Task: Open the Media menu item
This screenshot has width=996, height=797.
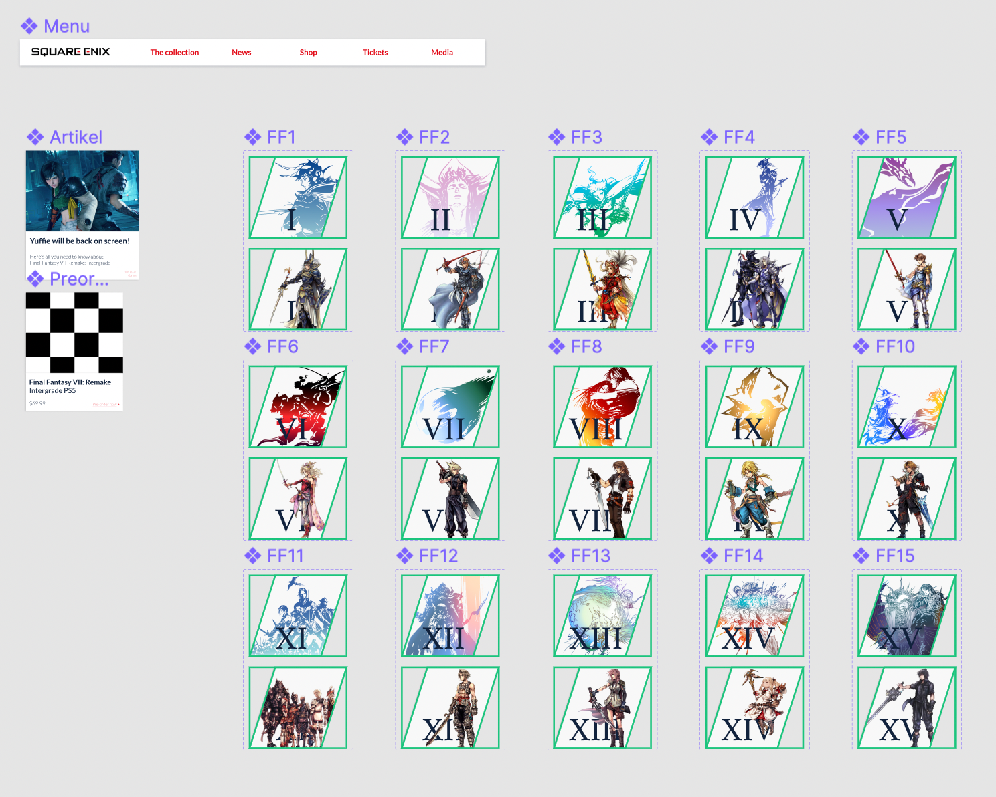Action: coord(442,52)
